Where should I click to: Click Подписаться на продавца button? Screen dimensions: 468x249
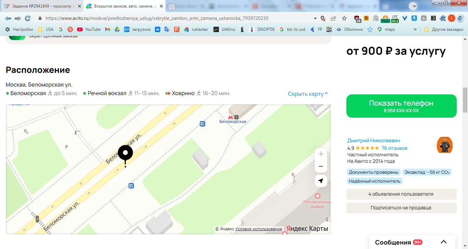pos(401,208)
